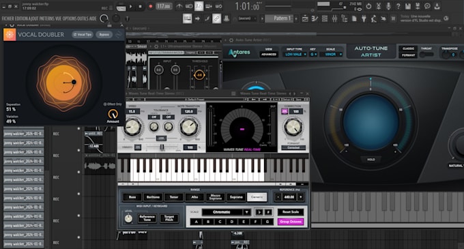Screen dimensions: 464x249
Task: Select the Baritone range button
Action: pos(153,197)
